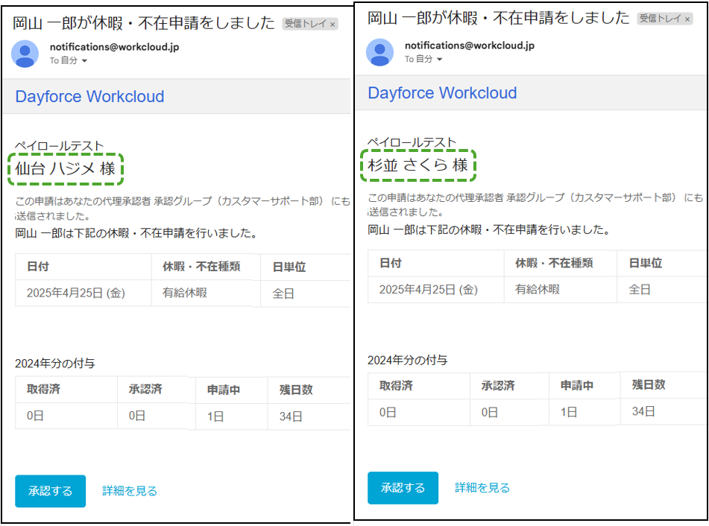Click Dayforce Workcloud heading in 杉並 さくら email
The width and height of the screenshot is (709, 526).
pyautogui.click(x=442, y=93)
